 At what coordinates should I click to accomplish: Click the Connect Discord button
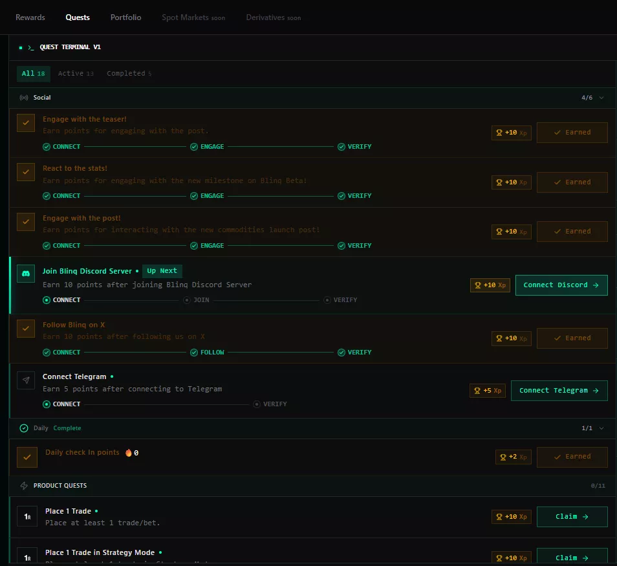[x=561, y=285]
